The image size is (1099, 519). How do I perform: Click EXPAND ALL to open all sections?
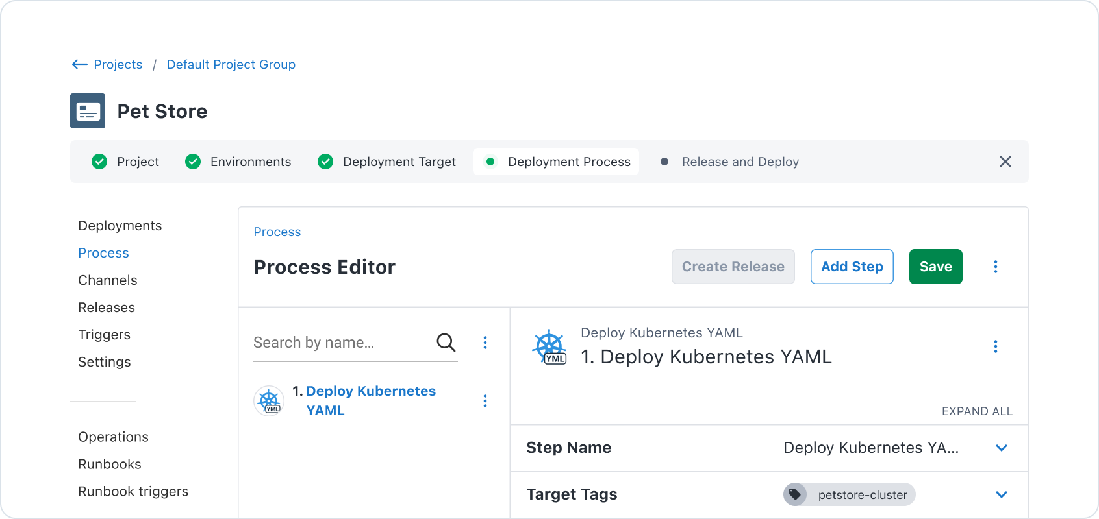(976, 411)
